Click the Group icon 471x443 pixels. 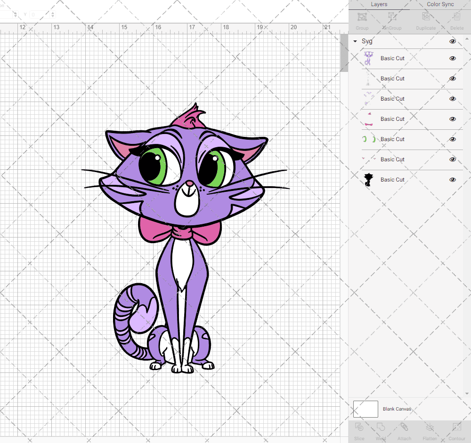[362, 17]
